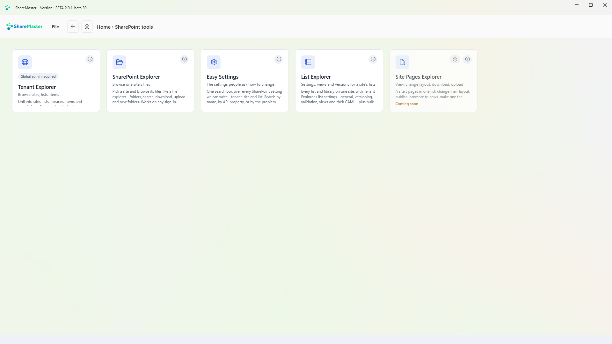
Task: Click the SharePoint Explorer folder icon
Action: (119, 62)
